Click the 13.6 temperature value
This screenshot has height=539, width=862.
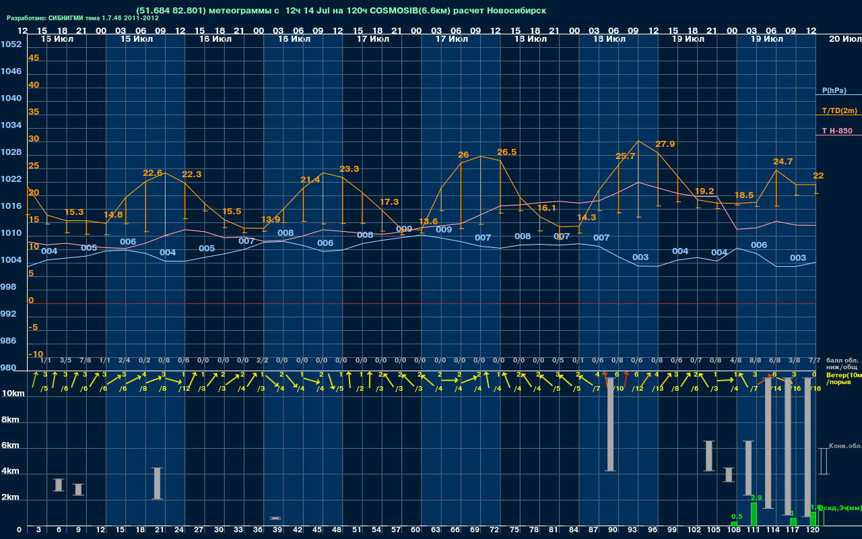point(428,222)
